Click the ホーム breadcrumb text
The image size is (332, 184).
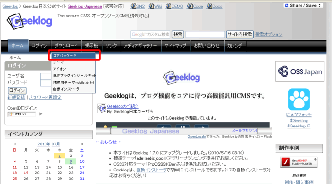[x=15, y=57]
